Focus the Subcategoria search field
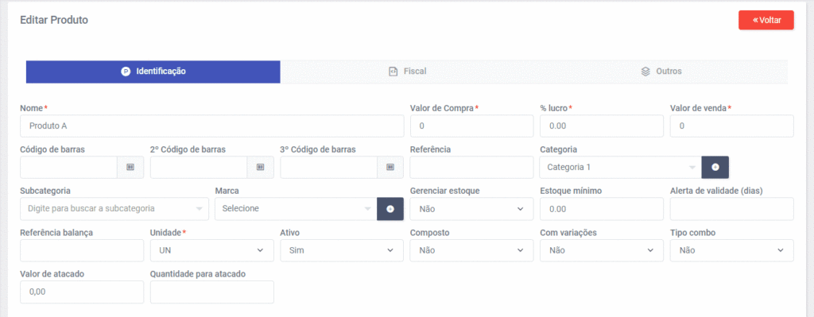Image resolution: width=814 pixels, height=317 pixels. [114, 209]
